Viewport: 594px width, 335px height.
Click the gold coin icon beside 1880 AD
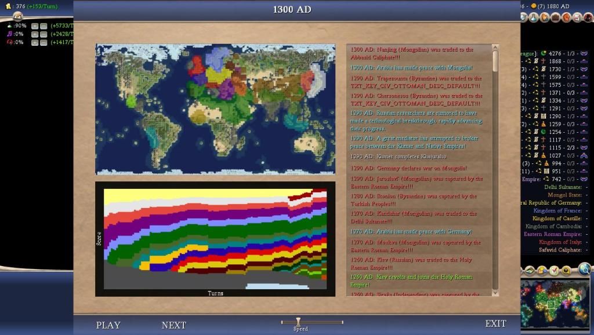pos(534,6)
